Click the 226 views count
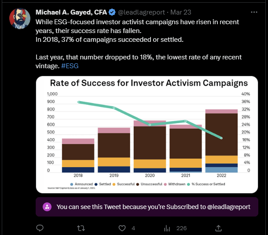Screen dimensions: 268x235 [x=181, y=228]
